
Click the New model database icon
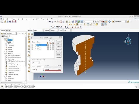2,22
